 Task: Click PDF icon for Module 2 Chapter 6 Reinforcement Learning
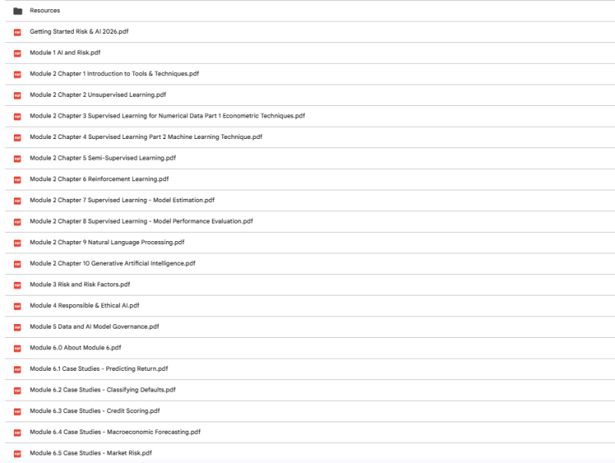tap(18, 180)
